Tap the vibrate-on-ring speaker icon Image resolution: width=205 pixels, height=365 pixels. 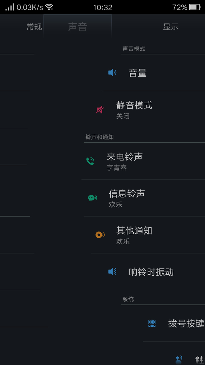112,272
